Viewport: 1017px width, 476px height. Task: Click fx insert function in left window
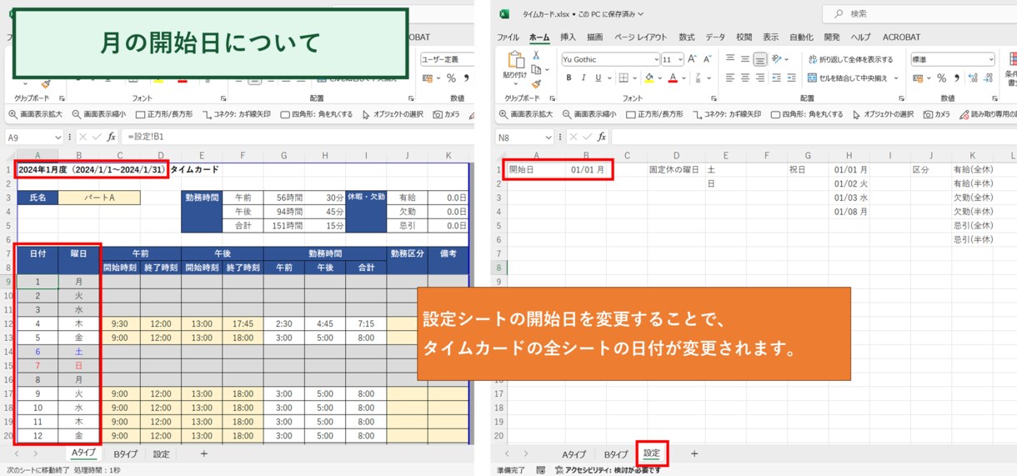[111, 137]
